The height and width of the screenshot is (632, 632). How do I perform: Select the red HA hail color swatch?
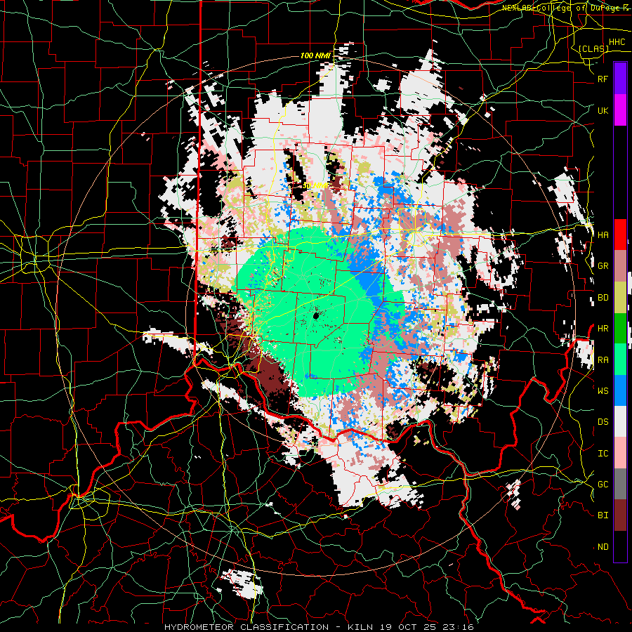620,235
